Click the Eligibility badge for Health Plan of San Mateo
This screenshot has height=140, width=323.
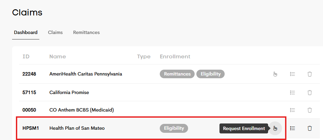(174, 128)
